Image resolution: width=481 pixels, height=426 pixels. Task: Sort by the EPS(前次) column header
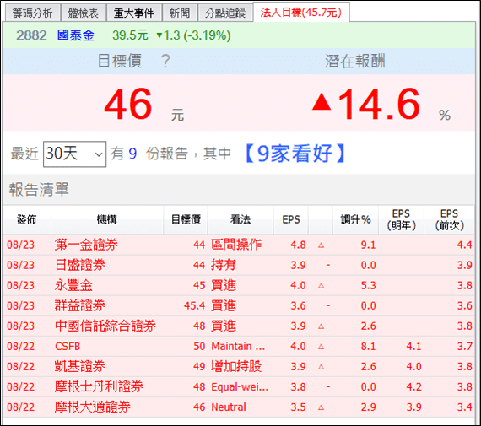(x=450, y=219)
